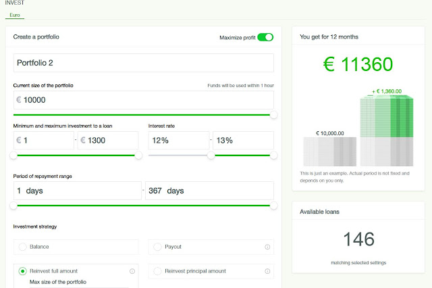Click the minimum repayment period field 1 days
Viewport: 432px width, 288px height.
point(78,191)
